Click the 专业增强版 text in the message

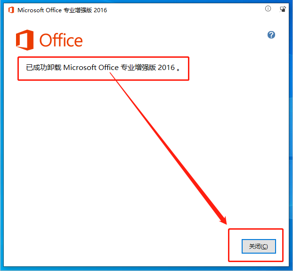click(x=138, y=68)
